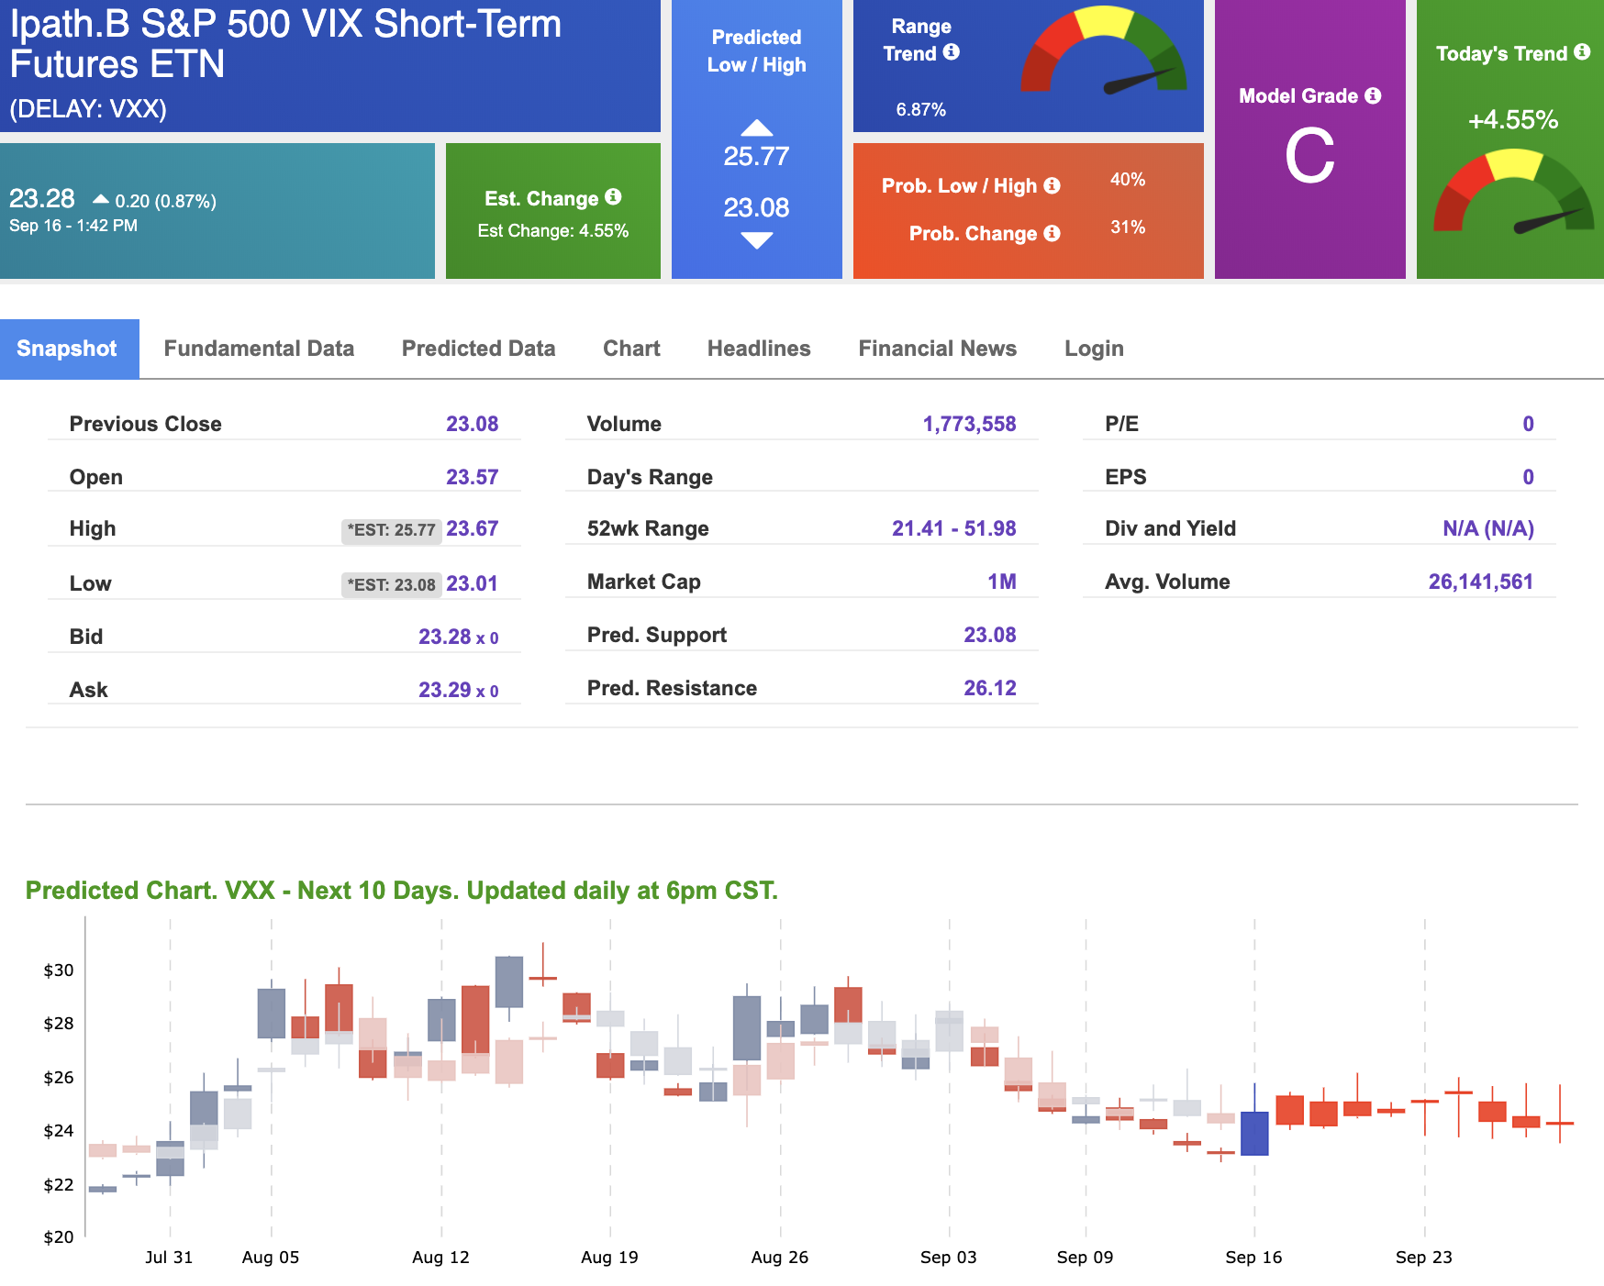Click the Range Trend 6.87% value
This screenshot has width=1604, height=1286.
click(x=921, y=109)
